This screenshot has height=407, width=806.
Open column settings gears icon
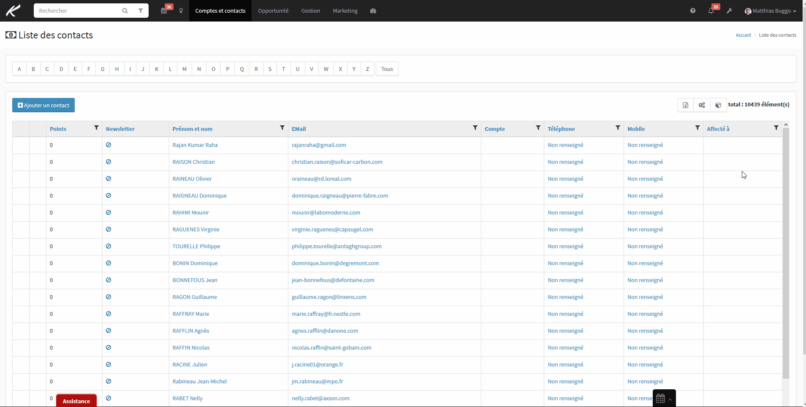702,105
